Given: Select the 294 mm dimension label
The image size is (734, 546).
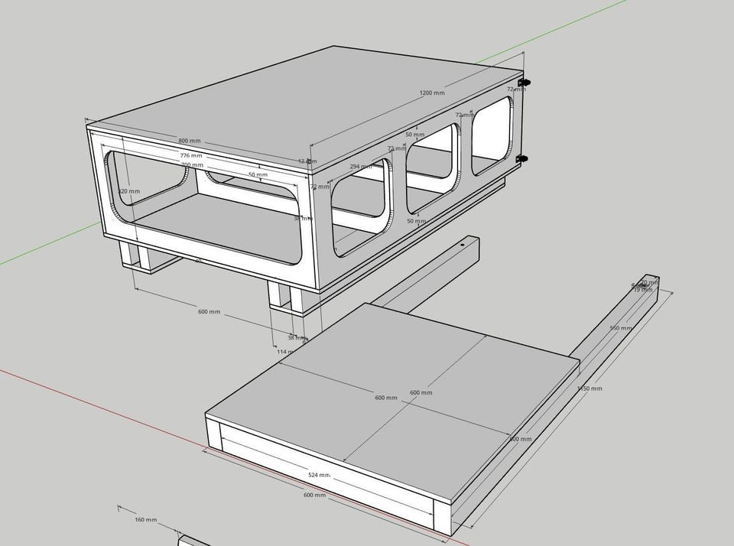Looking at the screenshot, I should point(360,166).
